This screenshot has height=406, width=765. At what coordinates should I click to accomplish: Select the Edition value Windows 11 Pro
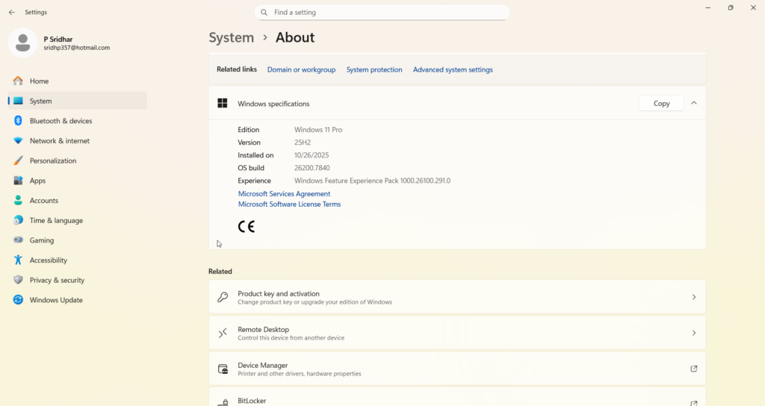point(318,130)
